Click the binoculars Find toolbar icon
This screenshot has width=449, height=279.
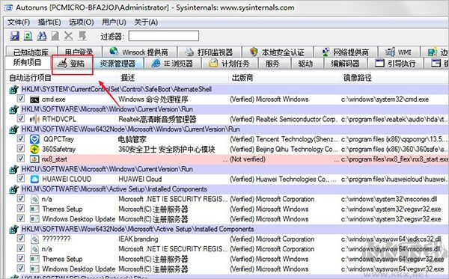tap(42, 36)
